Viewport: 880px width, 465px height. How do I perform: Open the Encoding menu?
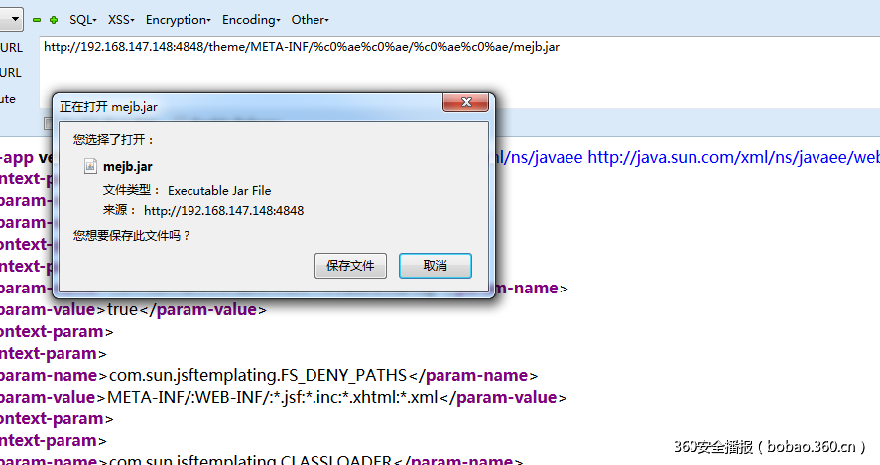[251, 20]
